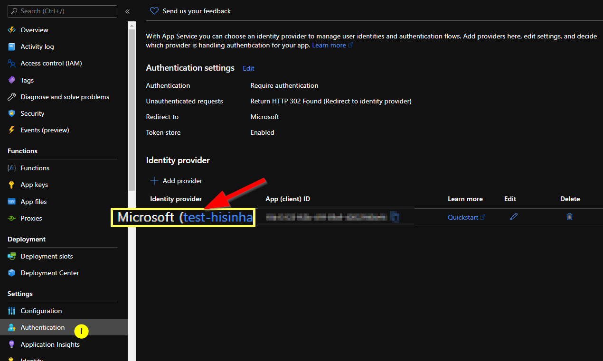Viewport: 603px width, 361px height.
Task: Click the Authentication person icon
Action: coord(12,327)
